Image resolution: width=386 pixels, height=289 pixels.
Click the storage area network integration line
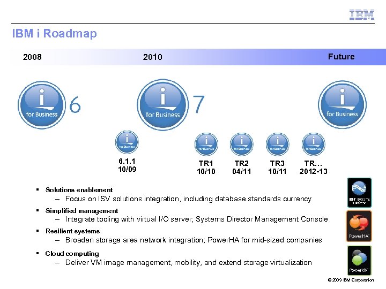point(194,240)
